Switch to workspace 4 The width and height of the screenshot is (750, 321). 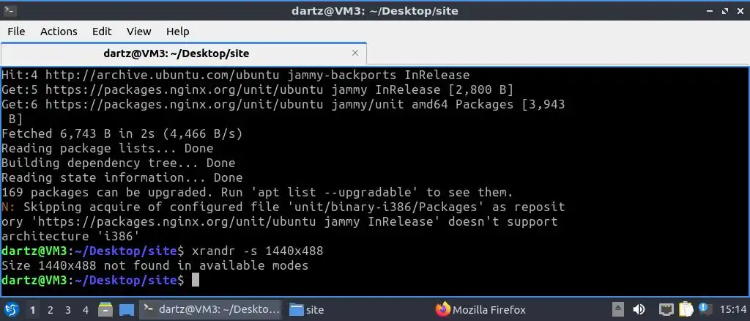86,310
